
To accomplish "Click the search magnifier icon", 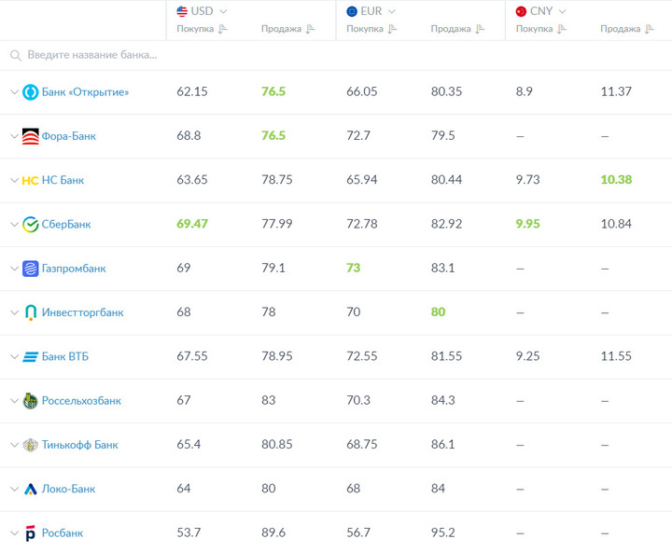I will 16,56.
